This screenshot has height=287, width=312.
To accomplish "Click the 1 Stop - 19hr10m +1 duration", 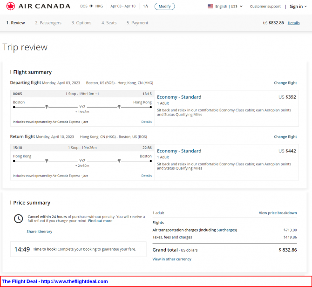I will [82, 94].
